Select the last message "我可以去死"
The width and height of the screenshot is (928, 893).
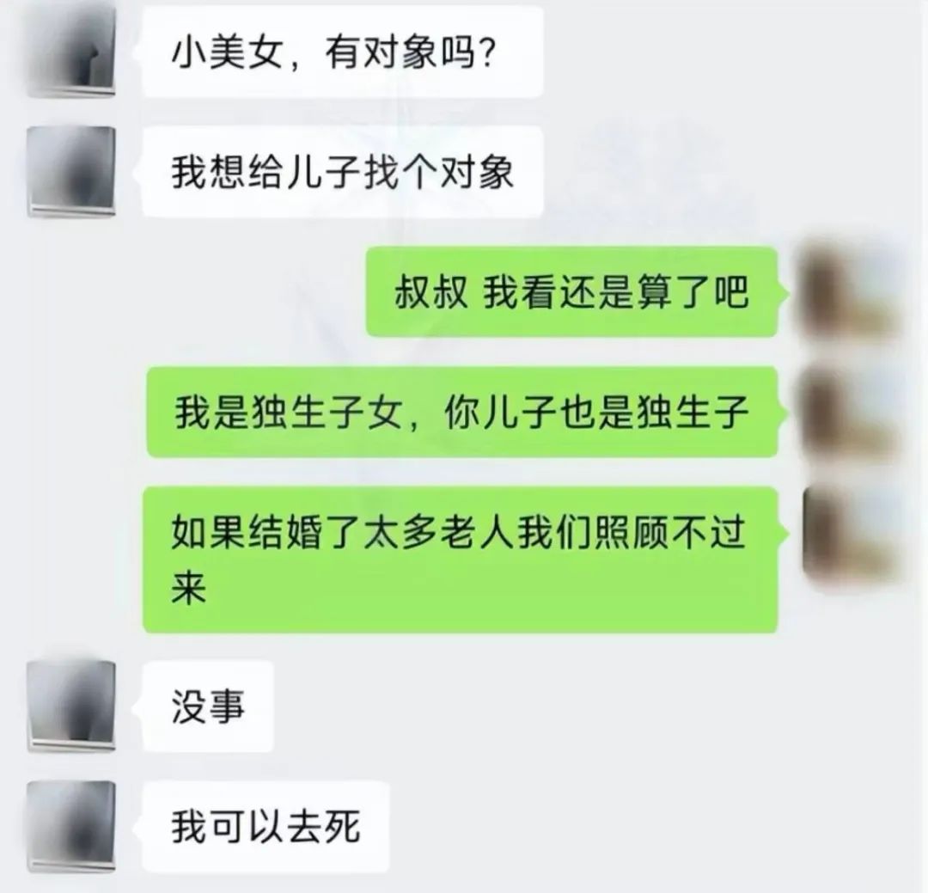coord(266,827)
